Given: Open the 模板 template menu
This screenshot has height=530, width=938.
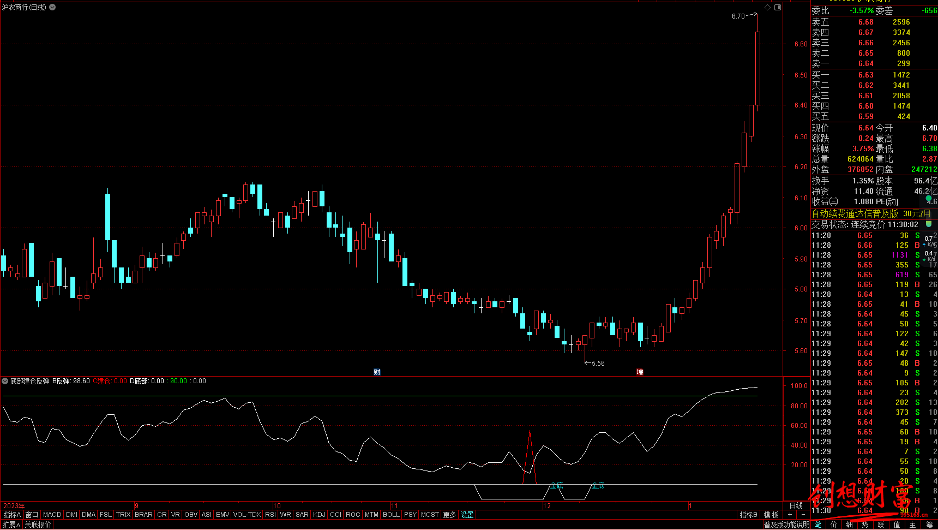Looking at the screenshot, I should (x=771, y=515).
